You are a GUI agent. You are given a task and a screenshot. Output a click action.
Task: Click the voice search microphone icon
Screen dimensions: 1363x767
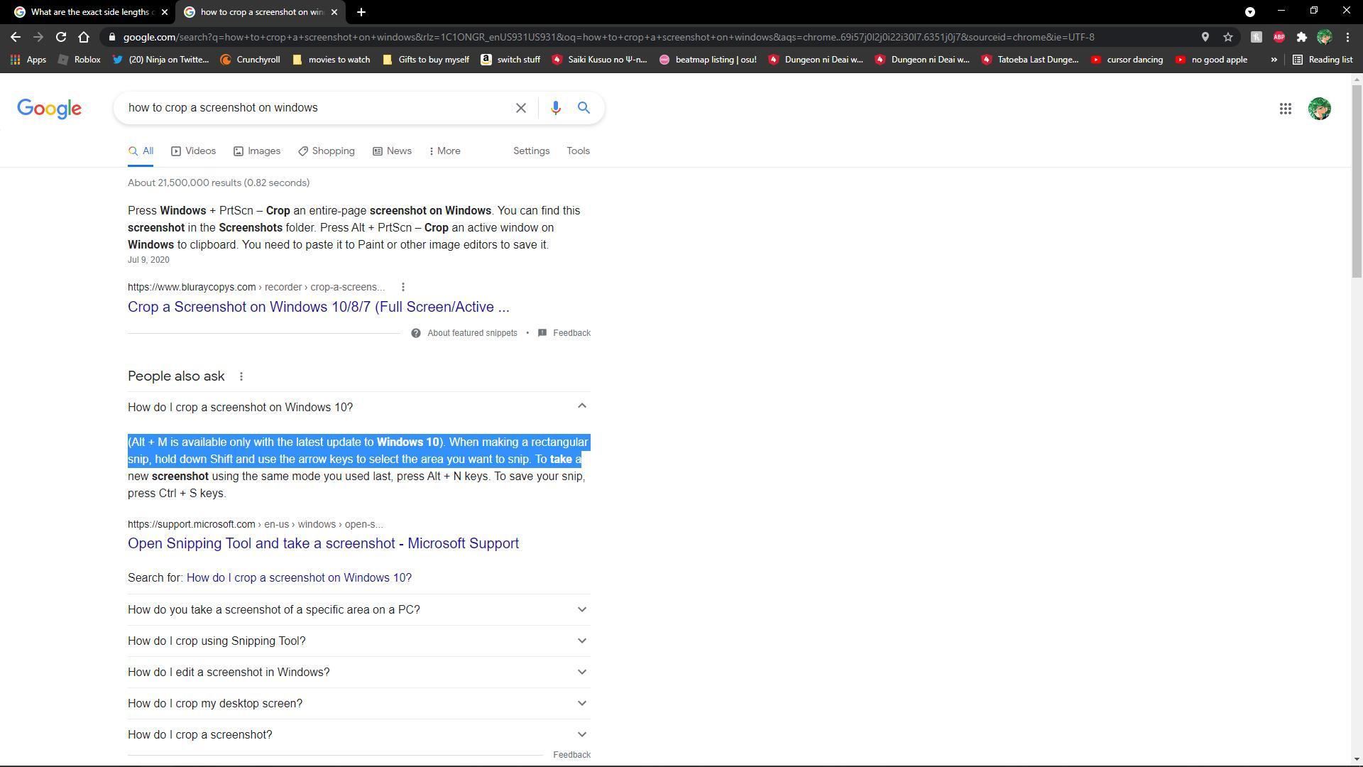[x=555, y=108]
